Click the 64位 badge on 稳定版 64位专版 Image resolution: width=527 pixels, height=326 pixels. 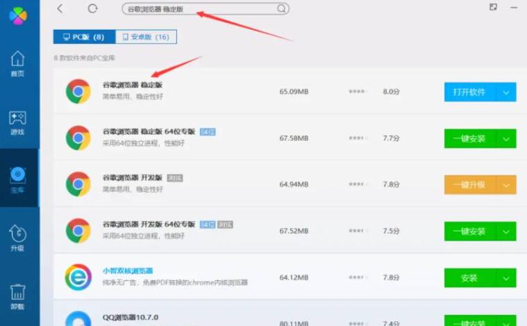208,131
